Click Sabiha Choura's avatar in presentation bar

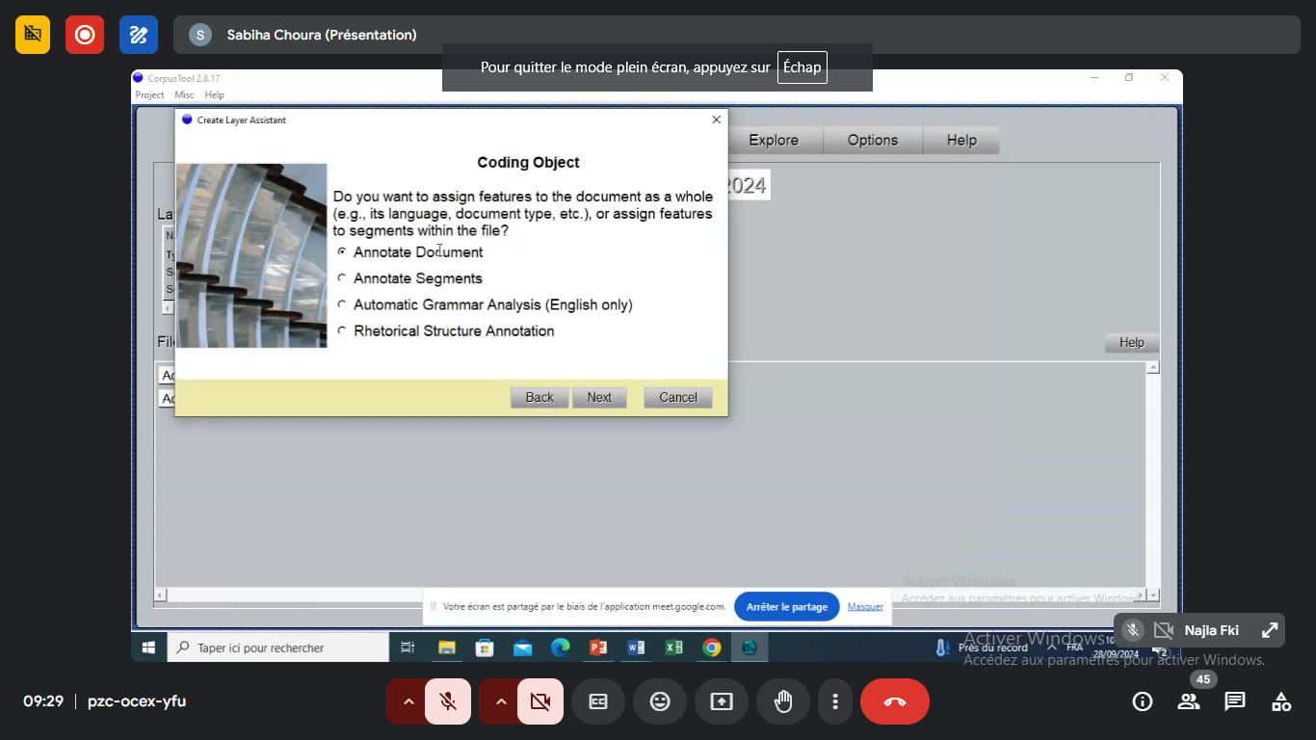[200, 35]
